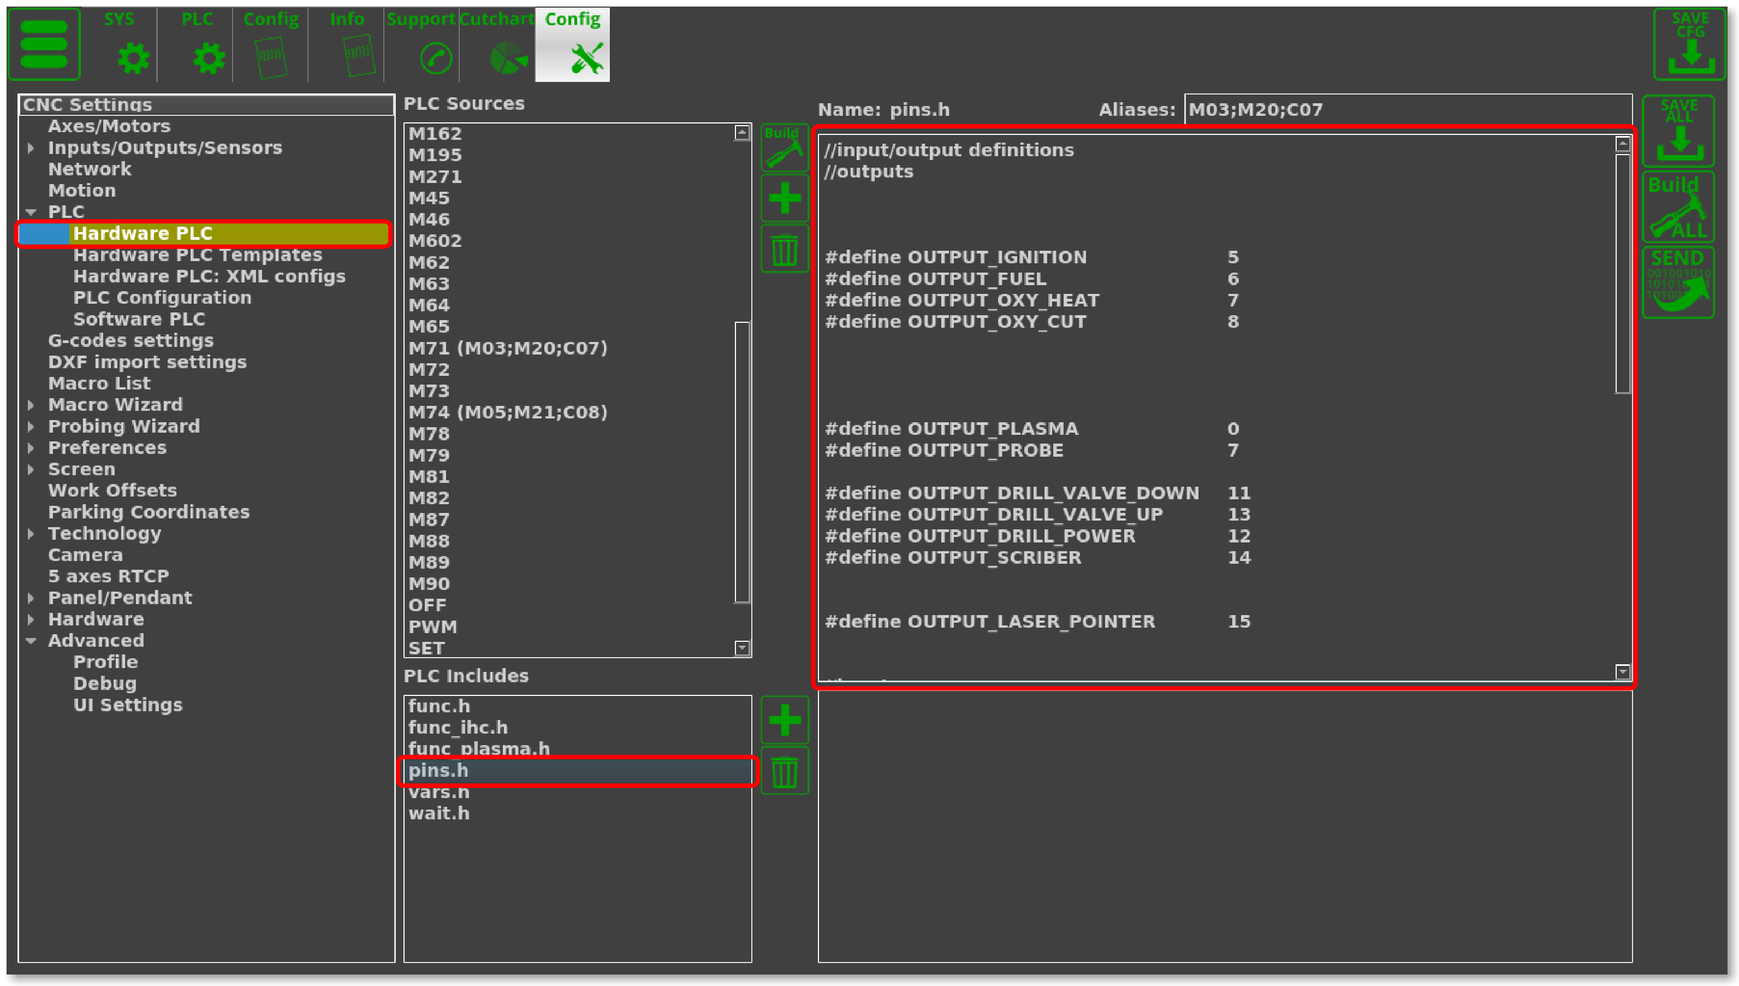Add a new PLC source with the plus icon

coord(784,198)
